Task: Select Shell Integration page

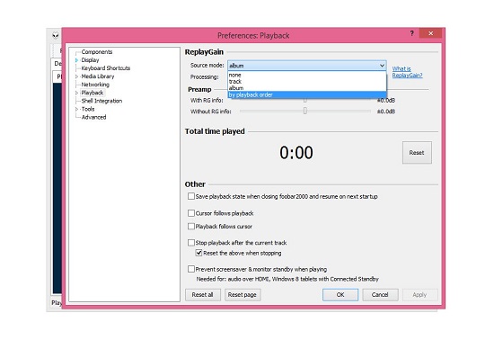Action: coord(101,101)
